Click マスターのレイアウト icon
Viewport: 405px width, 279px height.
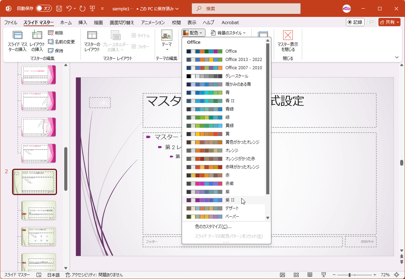(92, 41)
